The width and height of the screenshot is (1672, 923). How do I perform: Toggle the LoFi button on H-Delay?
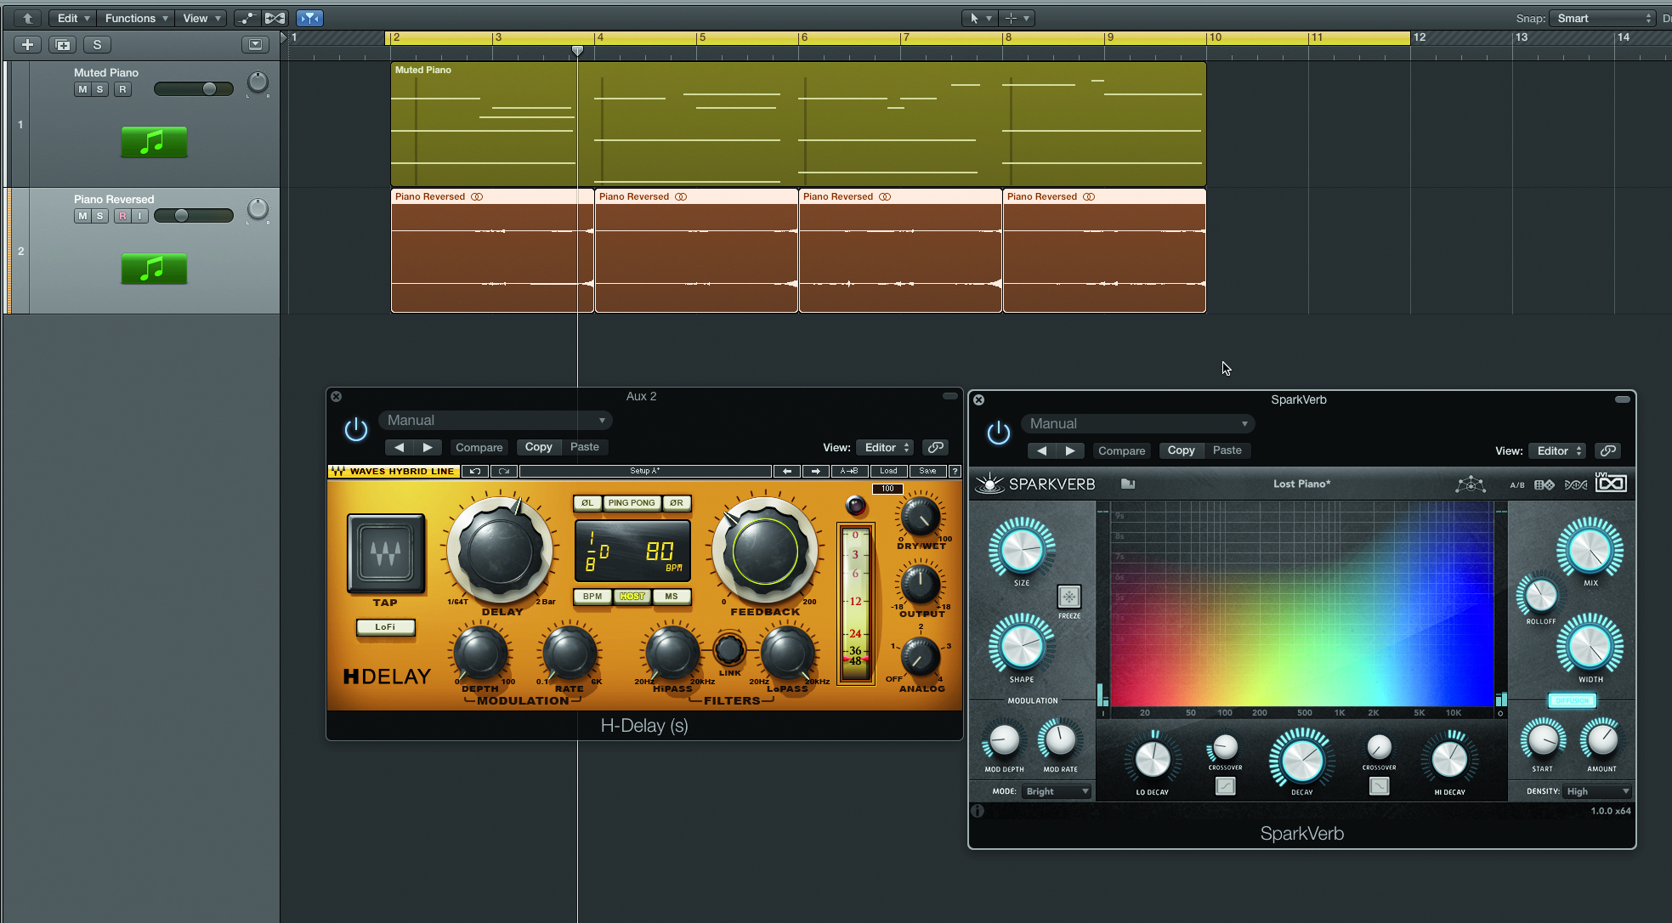click(x=385, y=627)
